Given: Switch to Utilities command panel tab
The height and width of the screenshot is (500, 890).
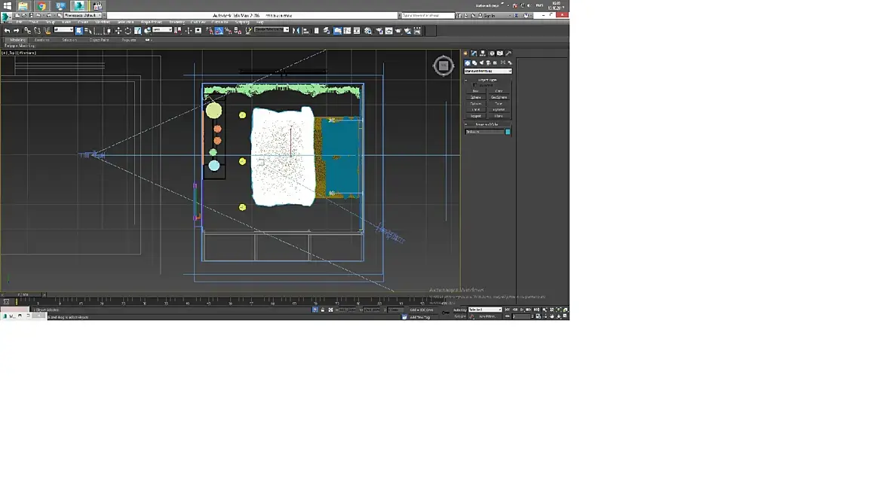Looking at the screenshot, I should click(508, 53).
